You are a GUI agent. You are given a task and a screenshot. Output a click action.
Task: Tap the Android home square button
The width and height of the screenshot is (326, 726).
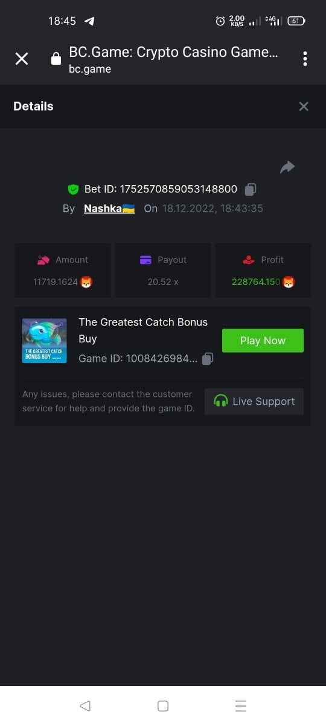(163, 706)
